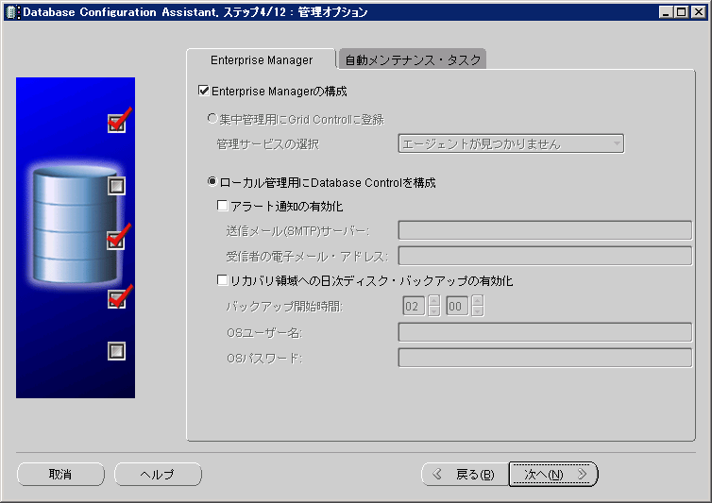Click the database cylinder image
The width and height of the screenshot is (712, 503).
(75, 226)
